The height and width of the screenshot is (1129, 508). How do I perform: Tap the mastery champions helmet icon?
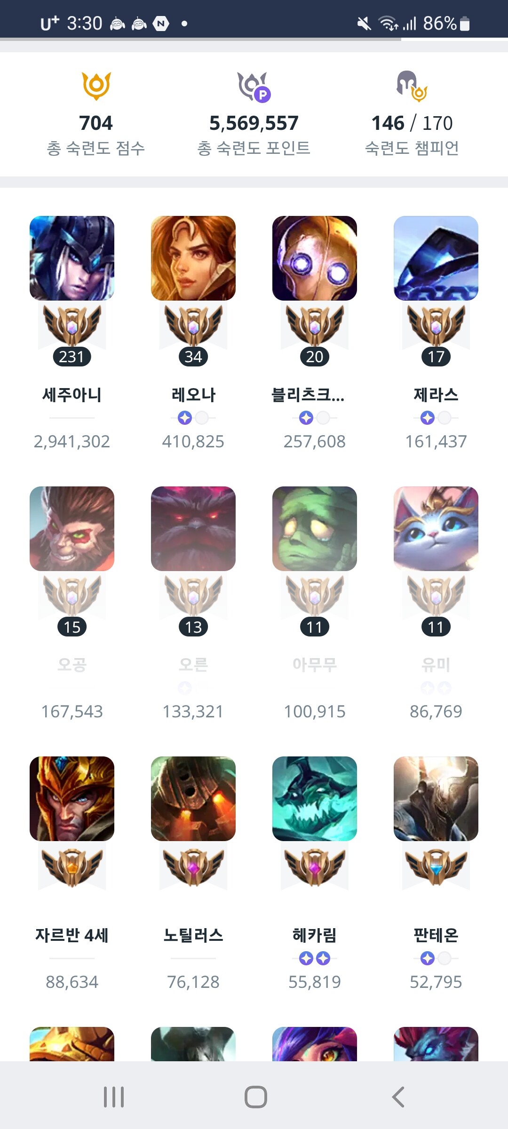point(412,86)
